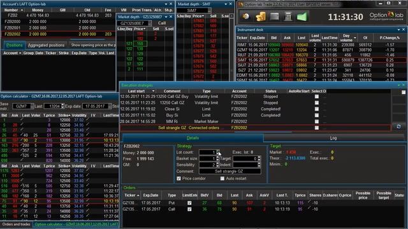Select GZM7 row in Instrument desk
Viewport: 408px width, 229px height.
pyautogui.click(x=321, y=50)
